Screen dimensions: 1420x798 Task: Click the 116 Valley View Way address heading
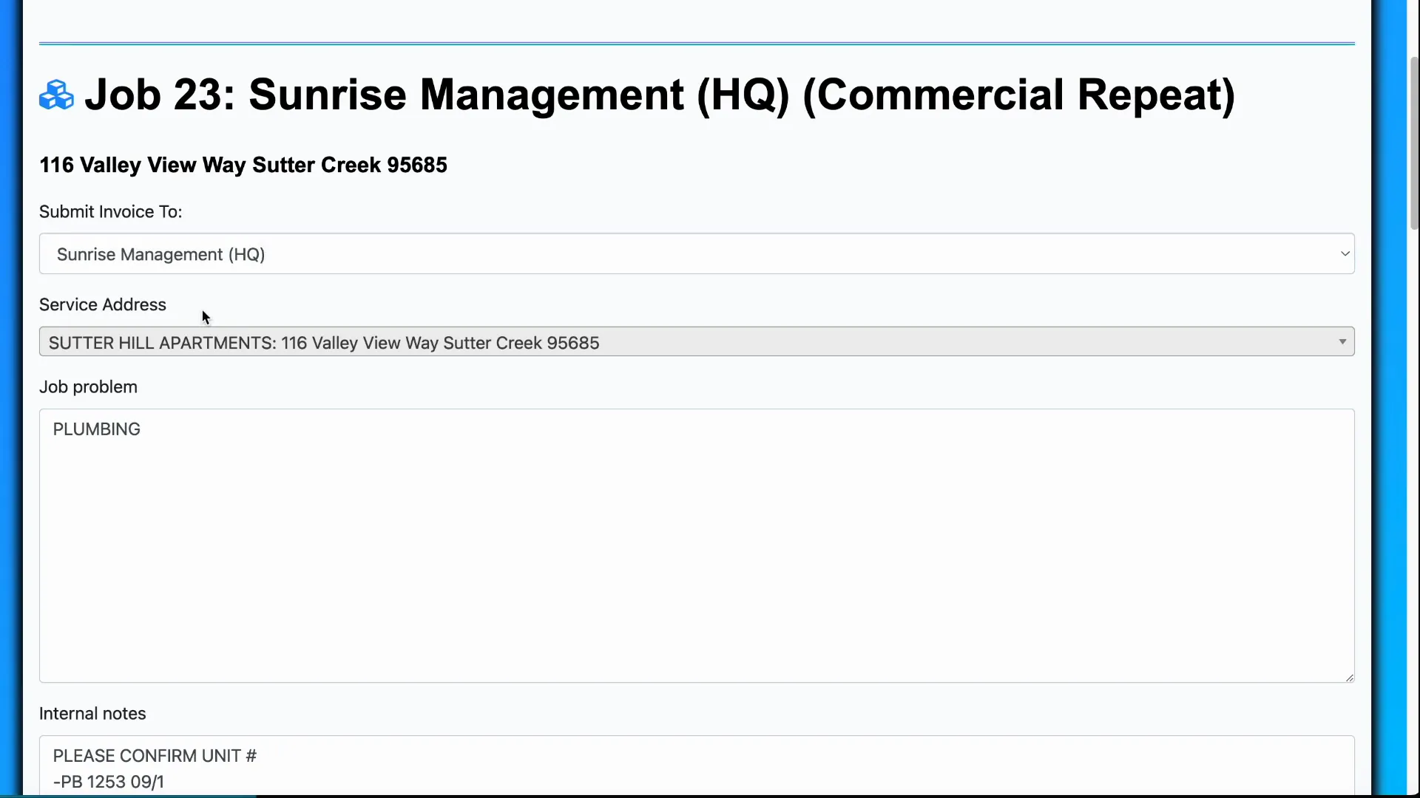point(243,165)
